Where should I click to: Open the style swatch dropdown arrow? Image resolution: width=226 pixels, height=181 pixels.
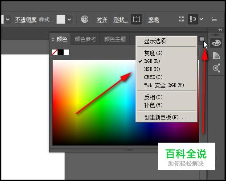click(69, 19)
